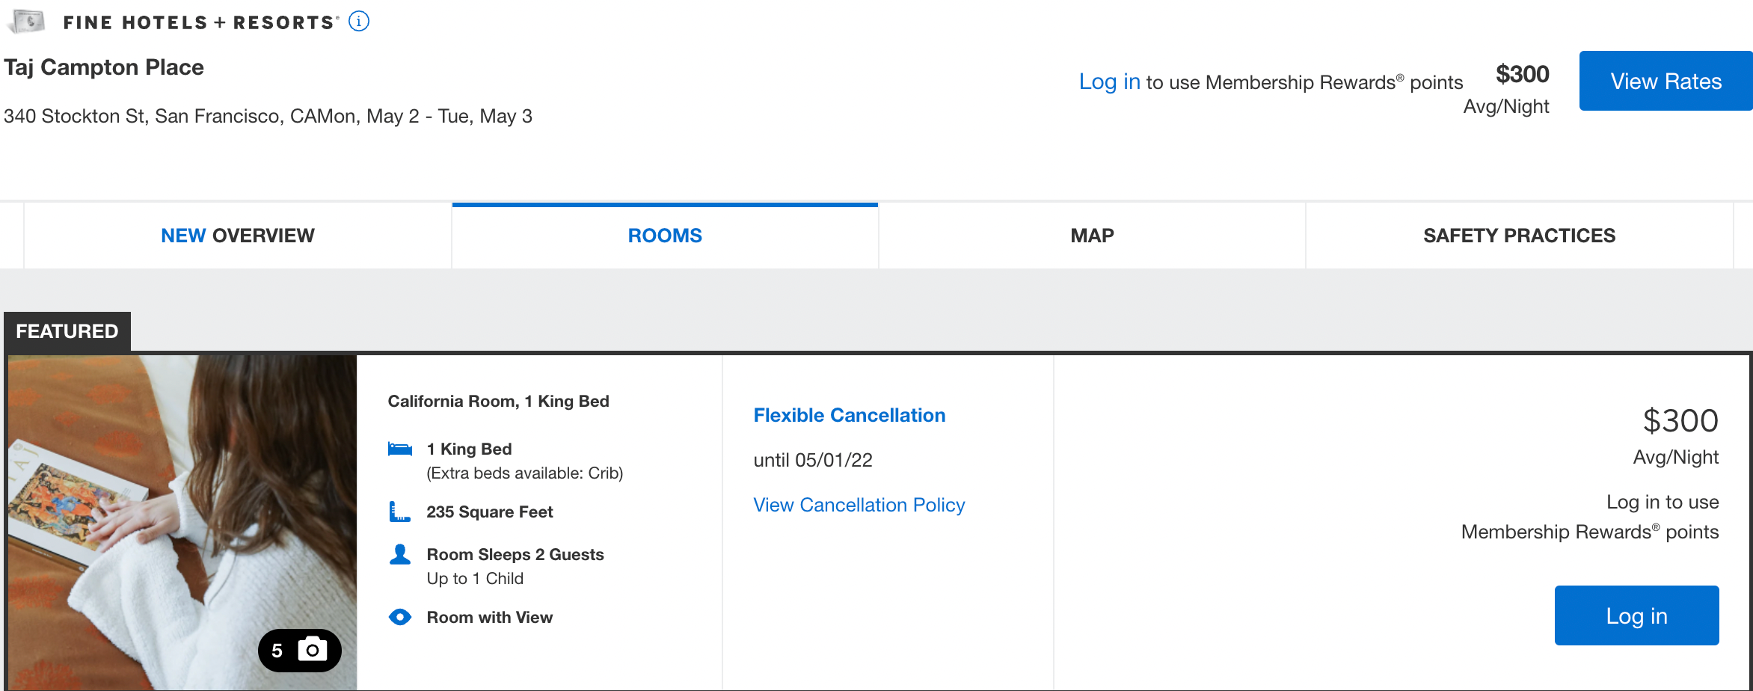Click the room view eye icon
Image resolution: width=1753 pixels, height=691 pixels.
[400, 617]
